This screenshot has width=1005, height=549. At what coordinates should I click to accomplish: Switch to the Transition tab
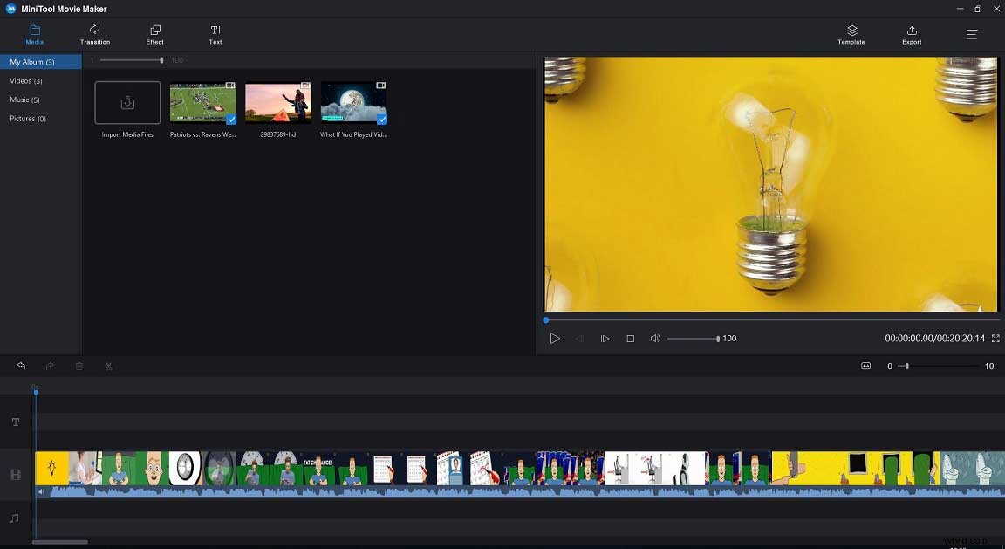(x=94, y=35)
